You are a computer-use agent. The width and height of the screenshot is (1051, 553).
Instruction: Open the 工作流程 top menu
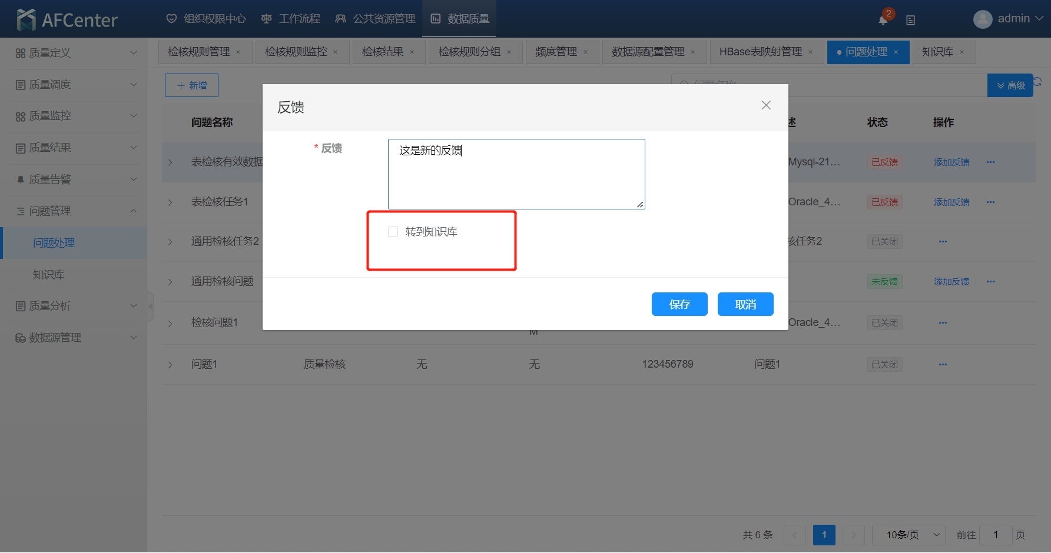click(x=291, y=19)
